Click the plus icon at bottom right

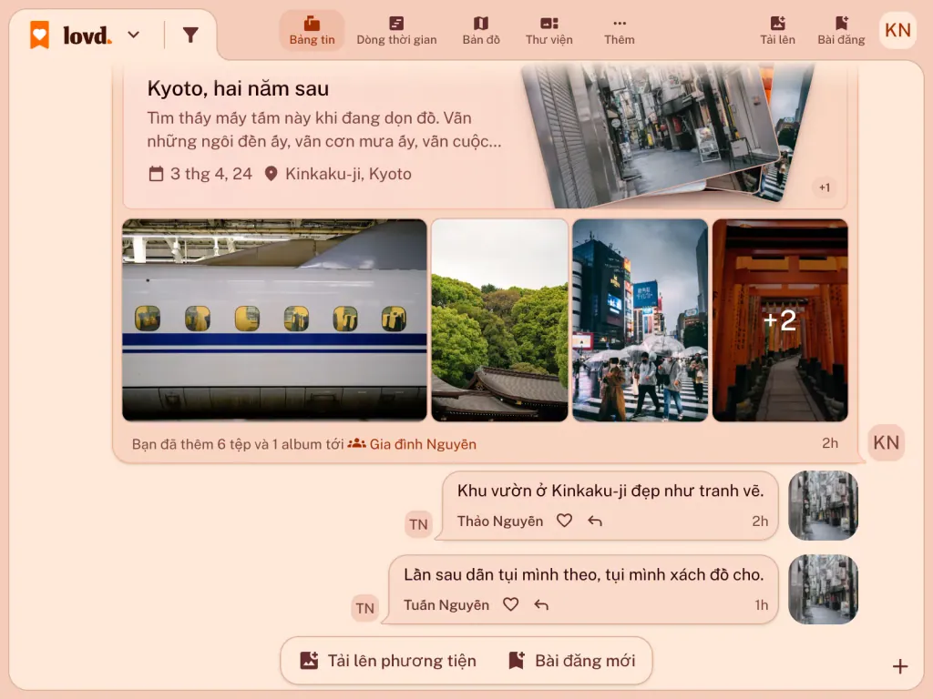pyautogui.click(x=899, y=667)
